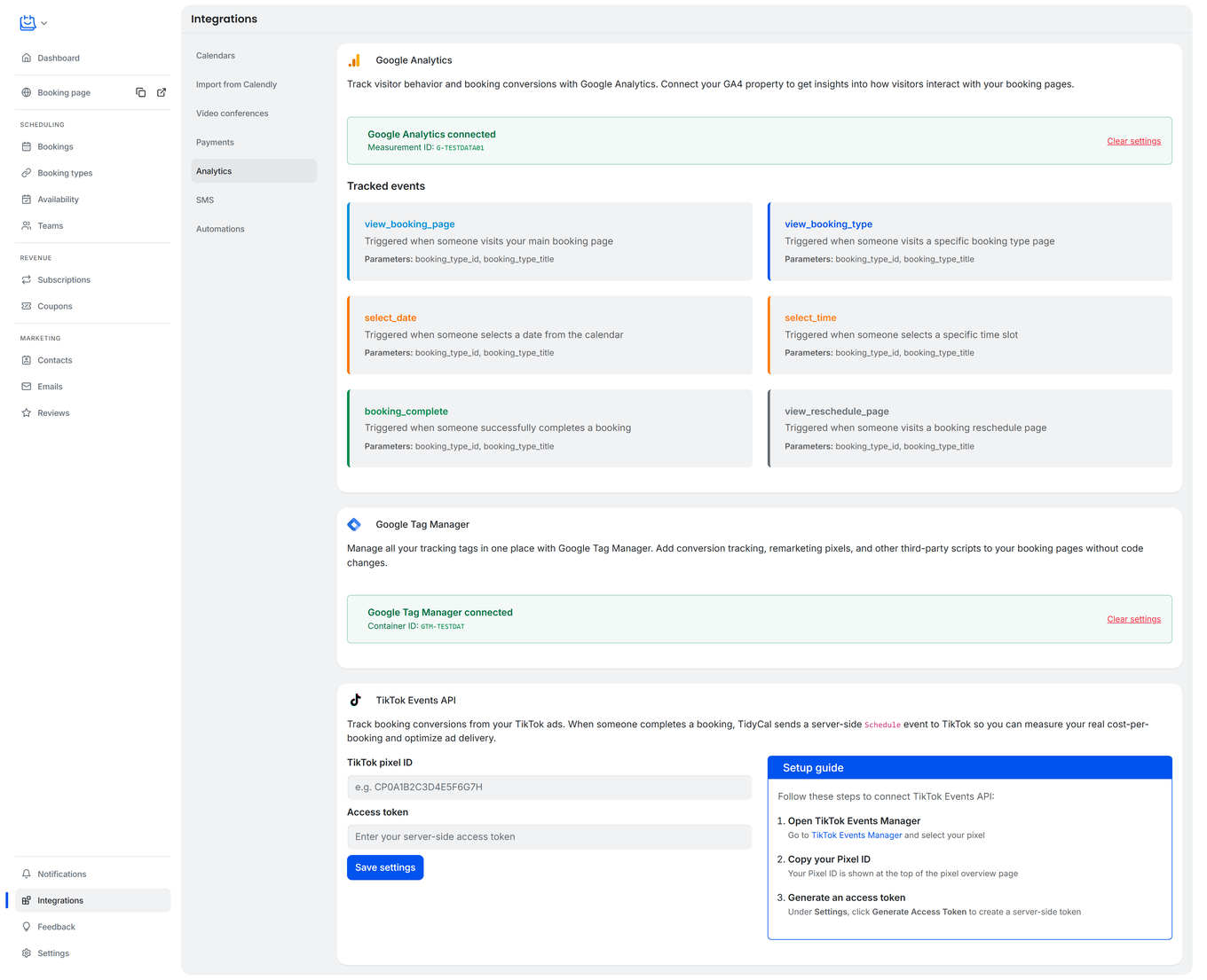The image size is (1207, 980).
Task: Click the TidyCal calendar logo icon
Action: point(28,23)
